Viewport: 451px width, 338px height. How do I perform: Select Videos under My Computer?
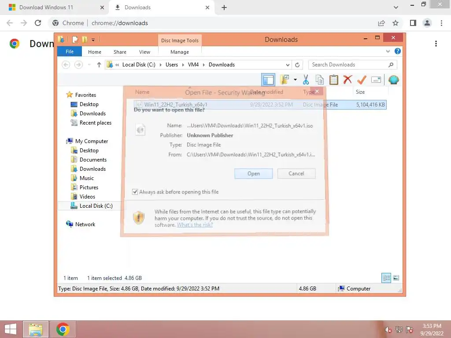click(87, 197)
